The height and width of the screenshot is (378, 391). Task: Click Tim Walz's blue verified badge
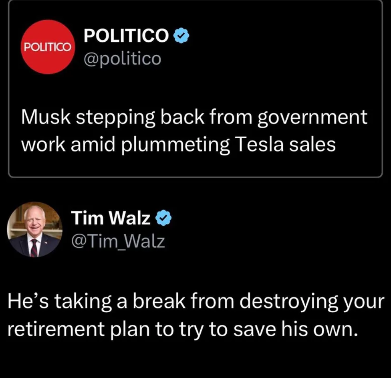(163, 218)
